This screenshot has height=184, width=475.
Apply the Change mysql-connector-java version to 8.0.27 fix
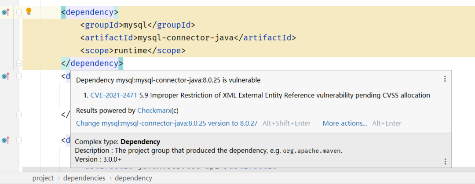tap(167, 123)
